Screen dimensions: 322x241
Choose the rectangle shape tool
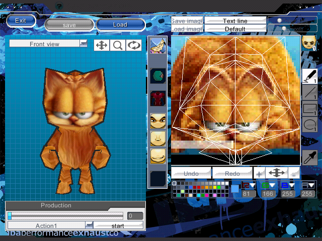click(310, 108)
